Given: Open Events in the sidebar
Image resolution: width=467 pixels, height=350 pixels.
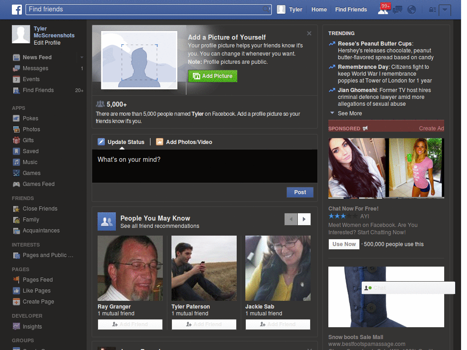Looking at the screenshot, I should 31,79.
